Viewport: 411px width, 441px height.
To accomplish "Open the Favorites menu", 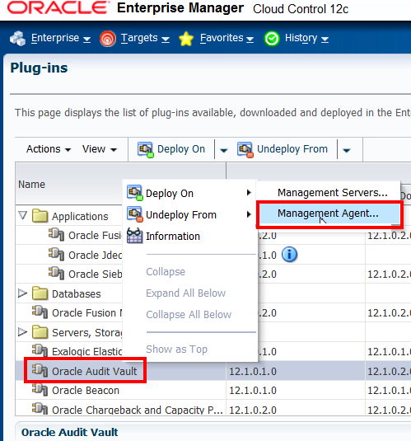I will [x=227, y=38].
